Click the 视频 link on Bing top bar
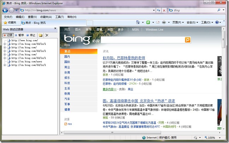The height and width of the screenshot is (143, 229). (x=88, y=29)
